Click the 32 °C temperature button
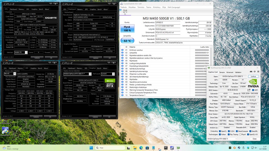 point(127,41)
